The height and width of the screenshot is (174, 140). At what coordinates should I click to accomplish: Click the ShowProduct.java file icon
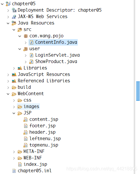(31, 62)
